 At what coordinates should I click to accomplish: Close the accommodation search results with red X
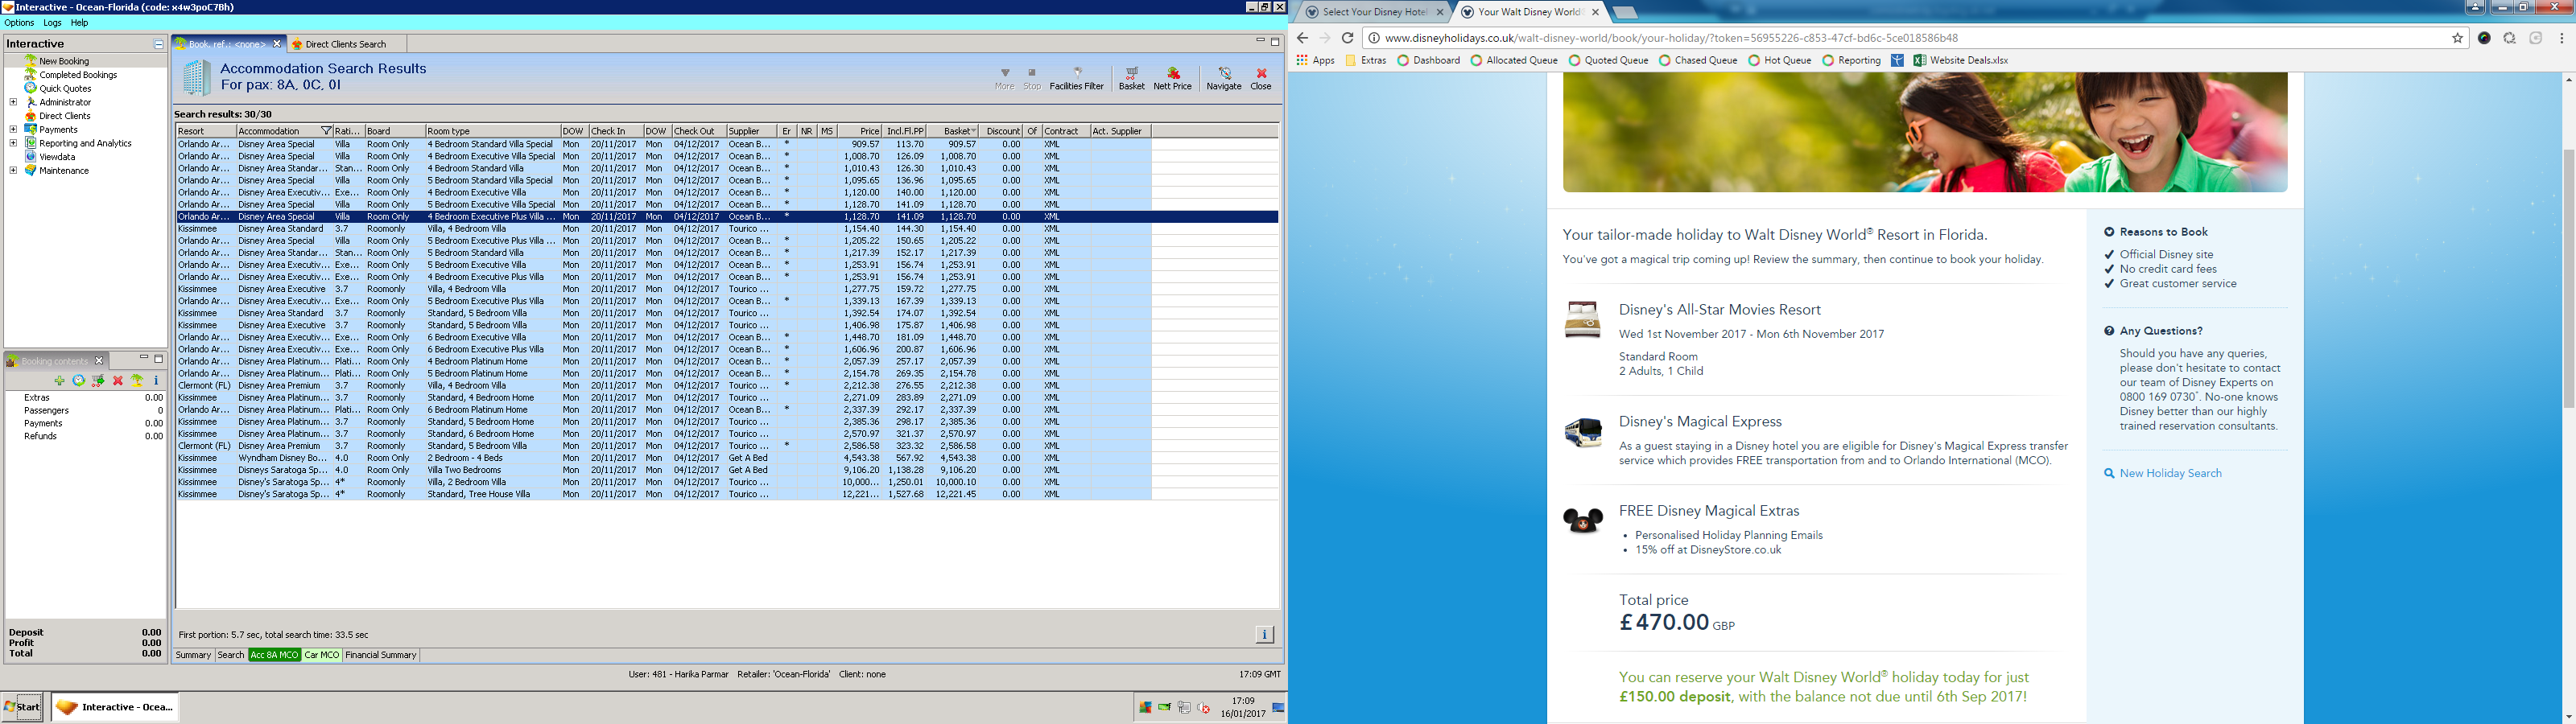click(1261, 78)
